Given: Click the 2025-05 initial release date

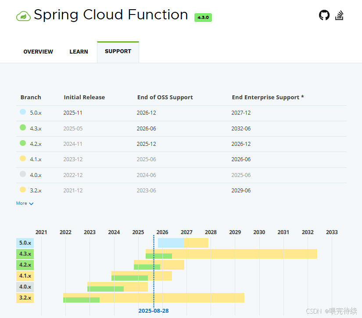Looking at the screenshot, I should pyautogui.click(x=73, y=129).
